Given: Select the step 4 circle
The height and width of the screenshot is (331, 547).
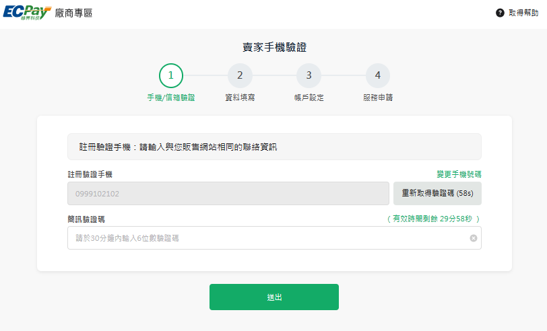Looking at the screenshot, I should 377,75.
